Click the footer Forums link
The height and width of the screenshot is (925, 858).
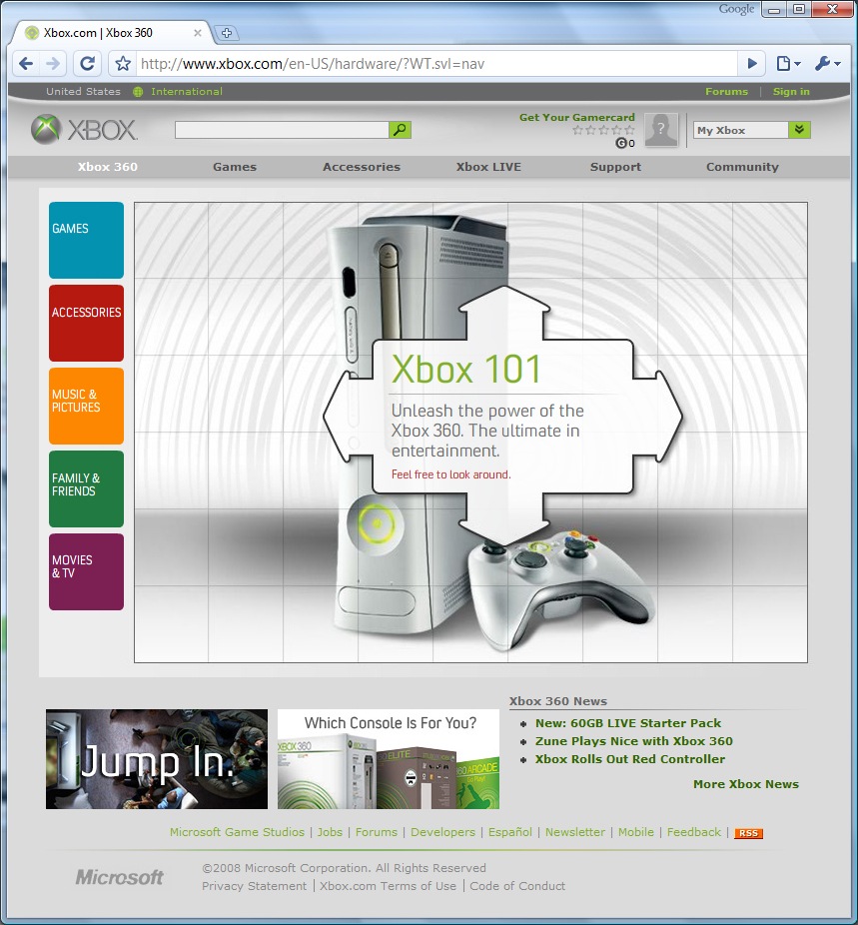click(x=377, y=832)
